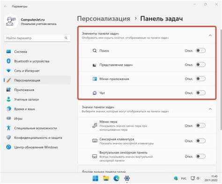Click the Виртуальная сенсорная панель icon
The height and width of the screenshot is (184, 222).
[95, 156]
